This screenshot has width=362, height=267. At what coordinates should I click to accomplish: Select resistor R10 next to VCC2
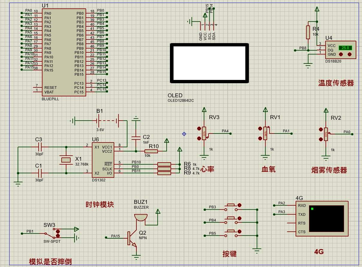151,151
